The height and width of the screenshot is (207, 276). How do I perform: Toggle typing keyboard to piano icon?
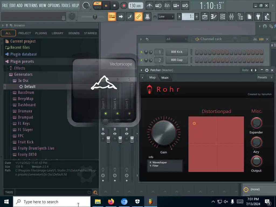(112, 17)
